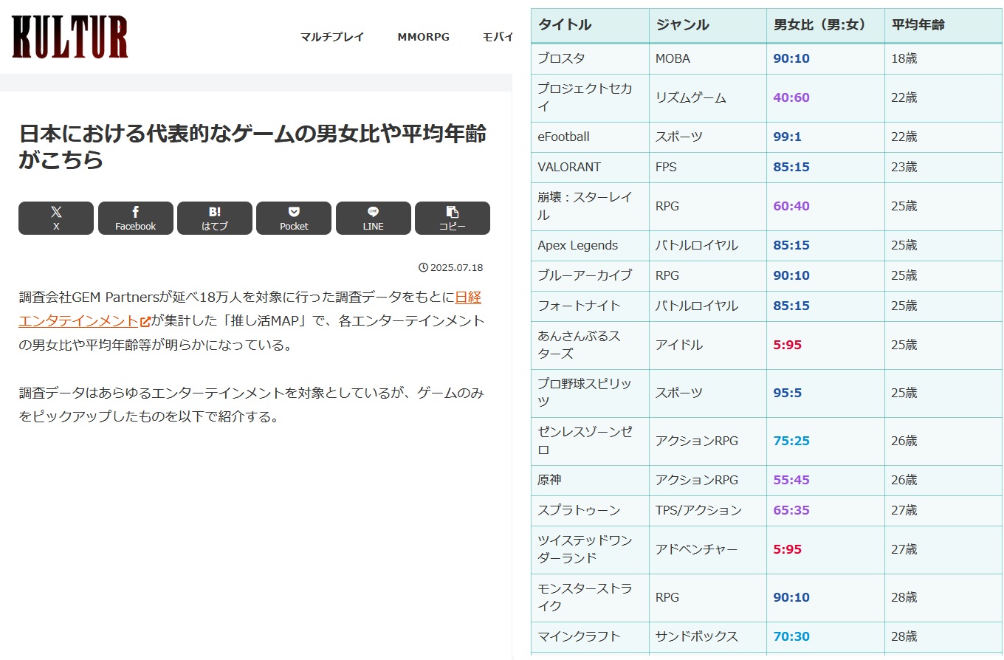Click the ジャンル column header

pos(682,25)
